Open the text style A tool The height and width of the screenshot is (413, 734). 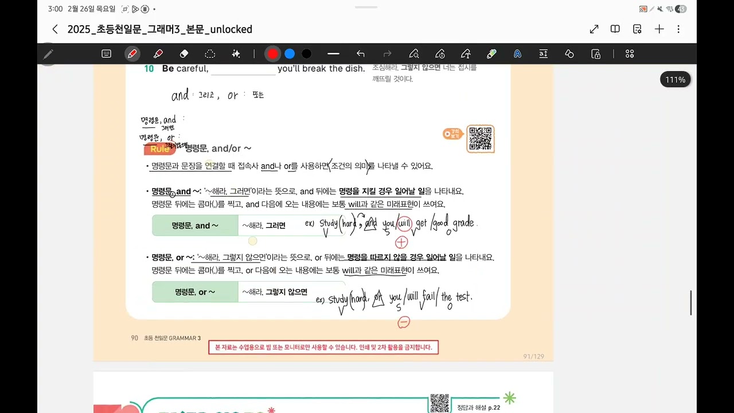[517, 53]
